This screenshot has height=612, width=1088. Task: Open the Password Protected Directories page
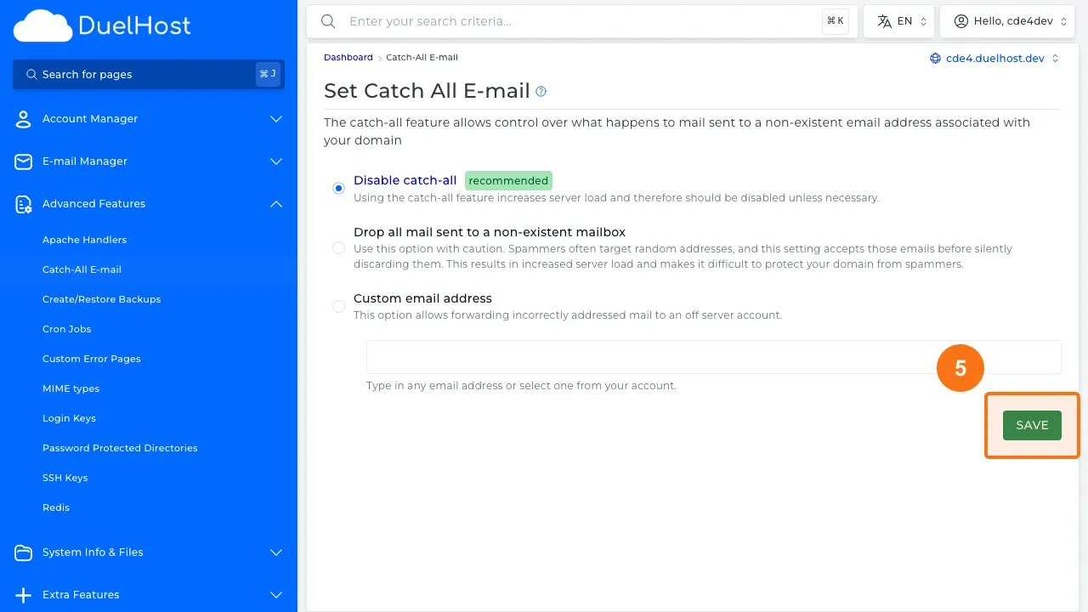[x=120, y=448]
